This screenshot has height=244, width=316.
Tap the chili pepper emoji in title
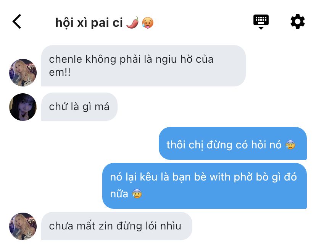coord(132,23)
